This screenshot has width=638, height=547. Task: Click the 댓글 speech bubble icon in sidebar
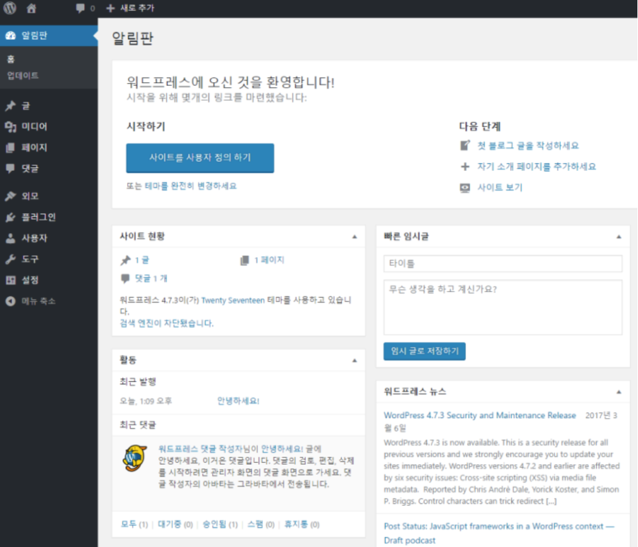[11, 168]
